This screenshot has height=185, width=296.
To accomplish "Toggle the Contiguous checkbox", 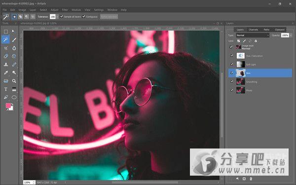I will [84, 17].
